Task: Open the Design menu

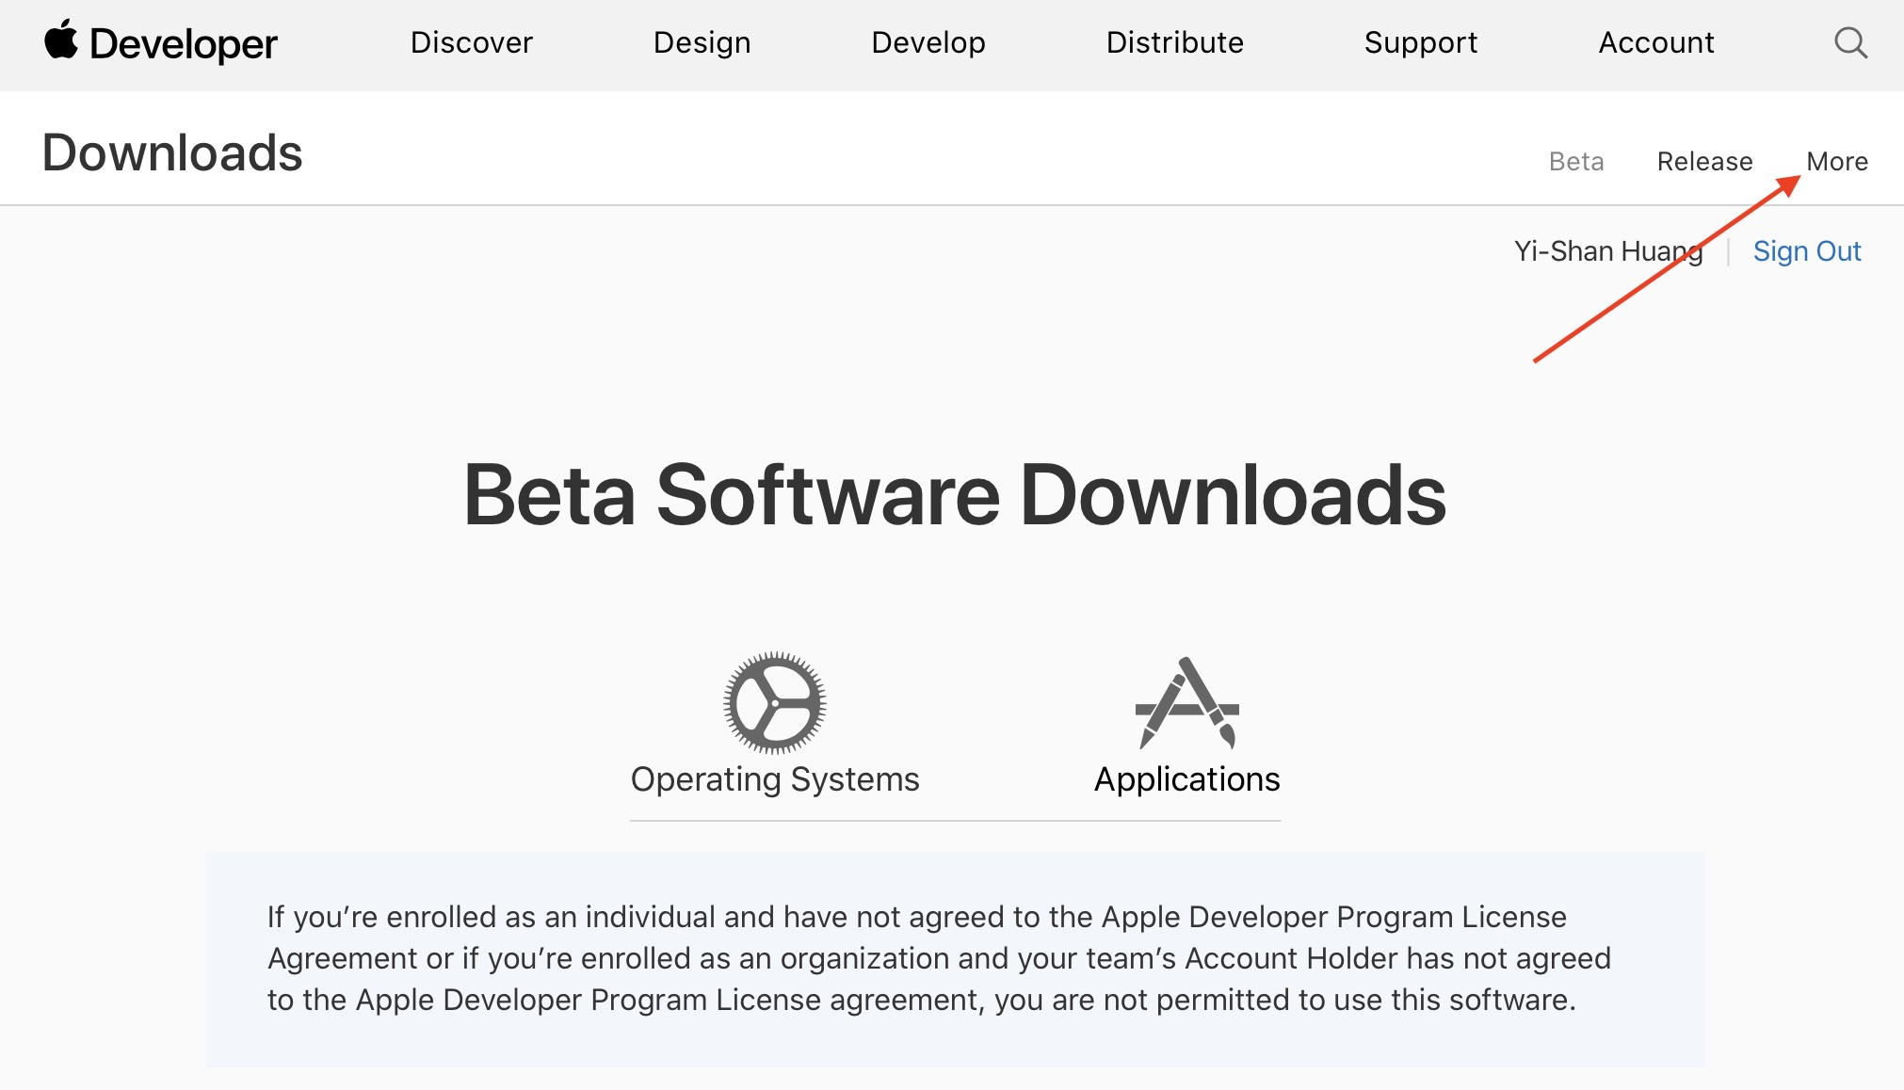Action: click(702, 42)
